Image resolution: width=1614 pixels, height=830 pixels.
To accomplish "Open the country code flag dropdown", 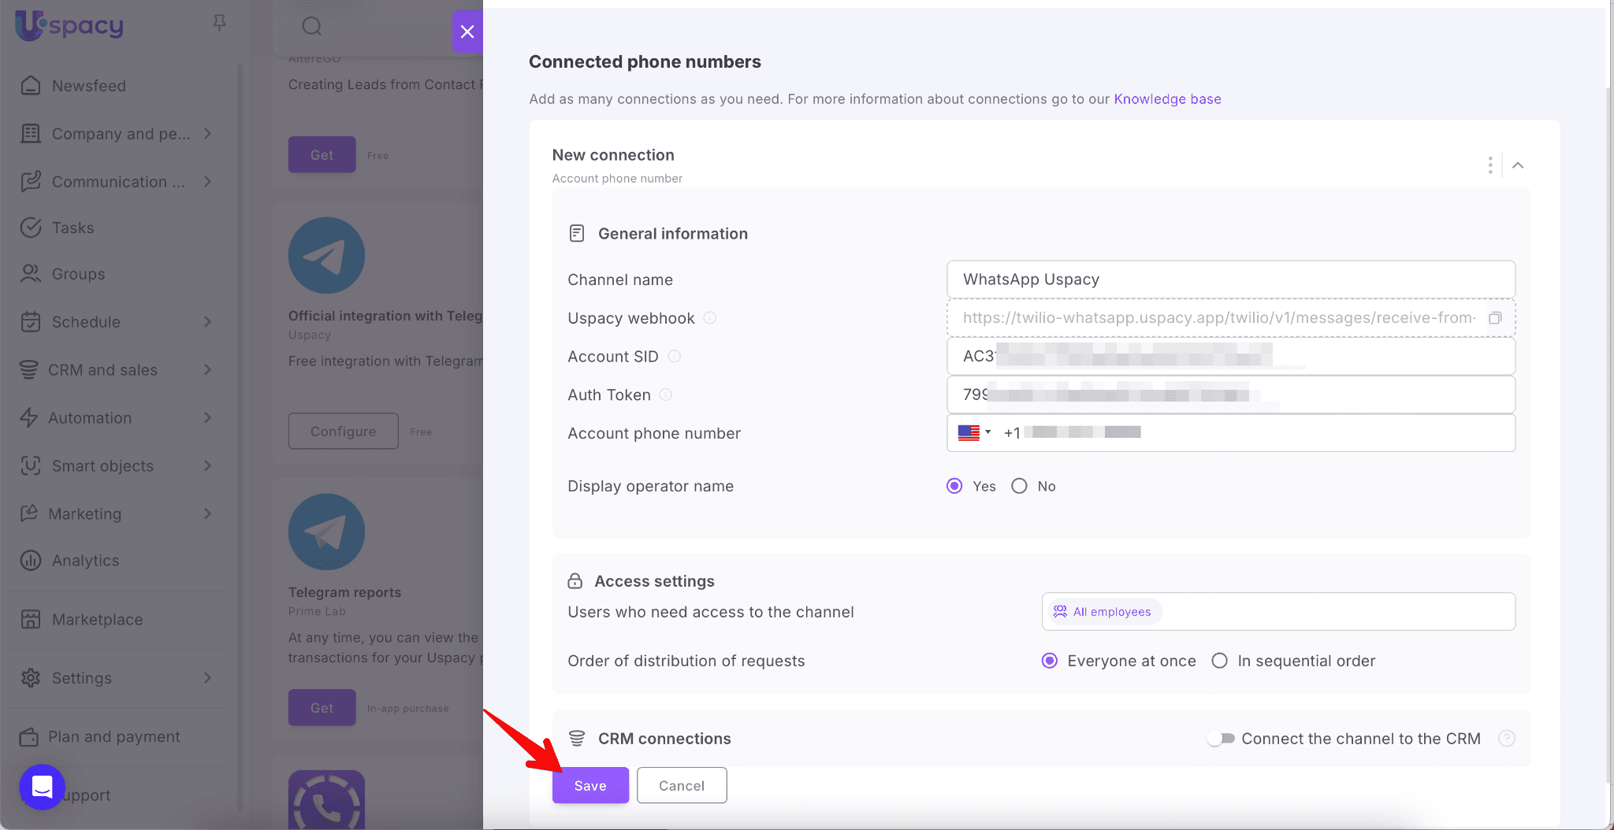I will (x=974, y=432).
